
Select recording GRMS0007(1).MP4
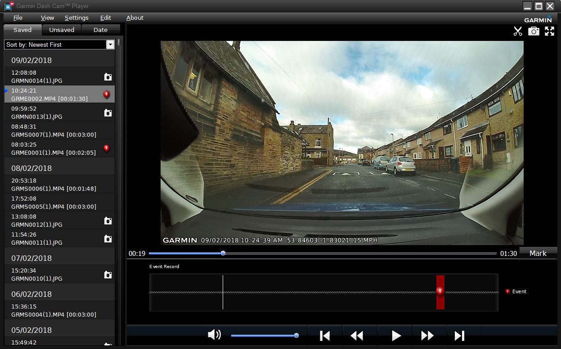[59, 130]
